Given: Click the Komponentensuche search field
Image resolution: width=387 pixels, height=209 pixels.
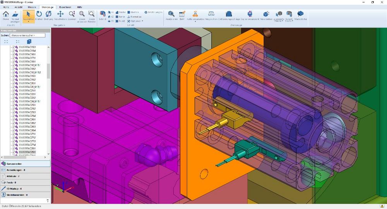Looking at the screenshot, I should tap(28, 35).
